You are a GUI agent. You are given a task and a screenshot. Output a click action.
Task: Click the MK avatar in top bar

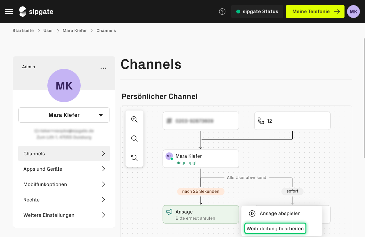[353, 12]
